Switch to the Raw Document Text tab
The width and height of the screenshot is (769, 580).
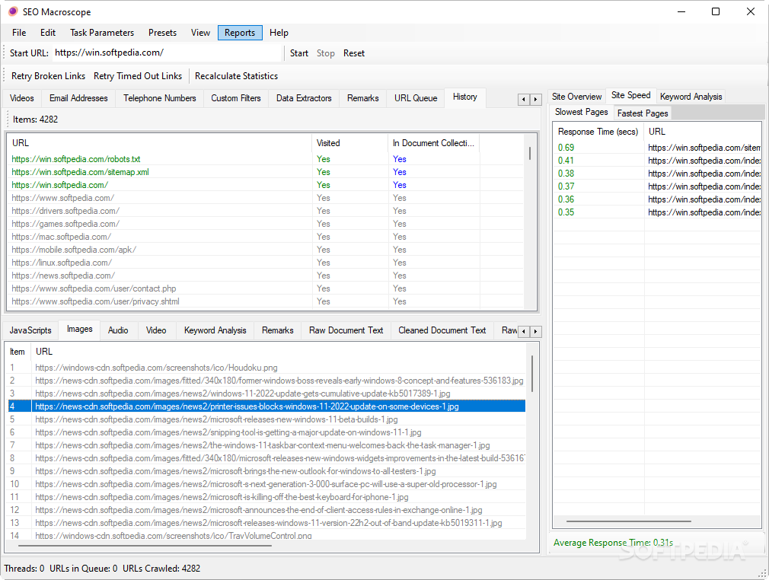[x=346, y=330]
